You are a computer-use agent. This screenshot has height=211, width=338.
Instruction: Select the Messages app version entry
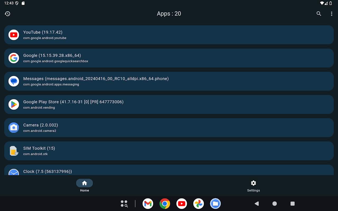[169, 81]
